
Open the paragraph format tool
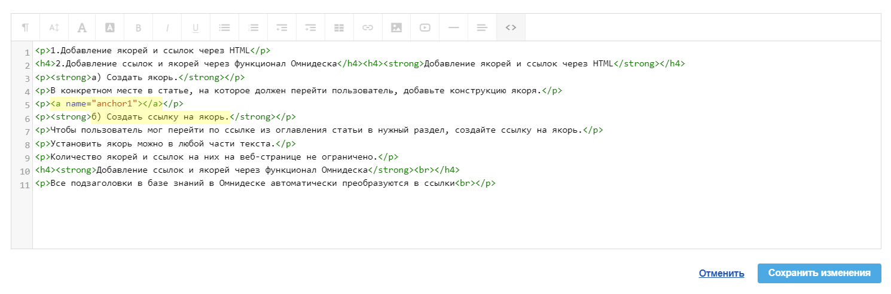(x=25, y=27)
